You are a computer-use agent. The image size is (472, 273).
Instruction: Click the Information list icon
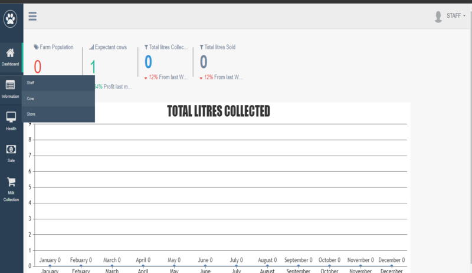coord(11,85)
